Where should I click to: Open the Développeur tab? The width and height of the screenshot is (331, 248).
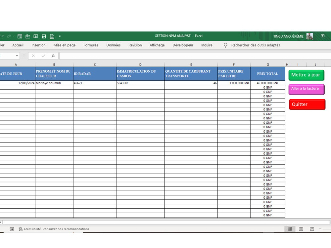[183, 45]
